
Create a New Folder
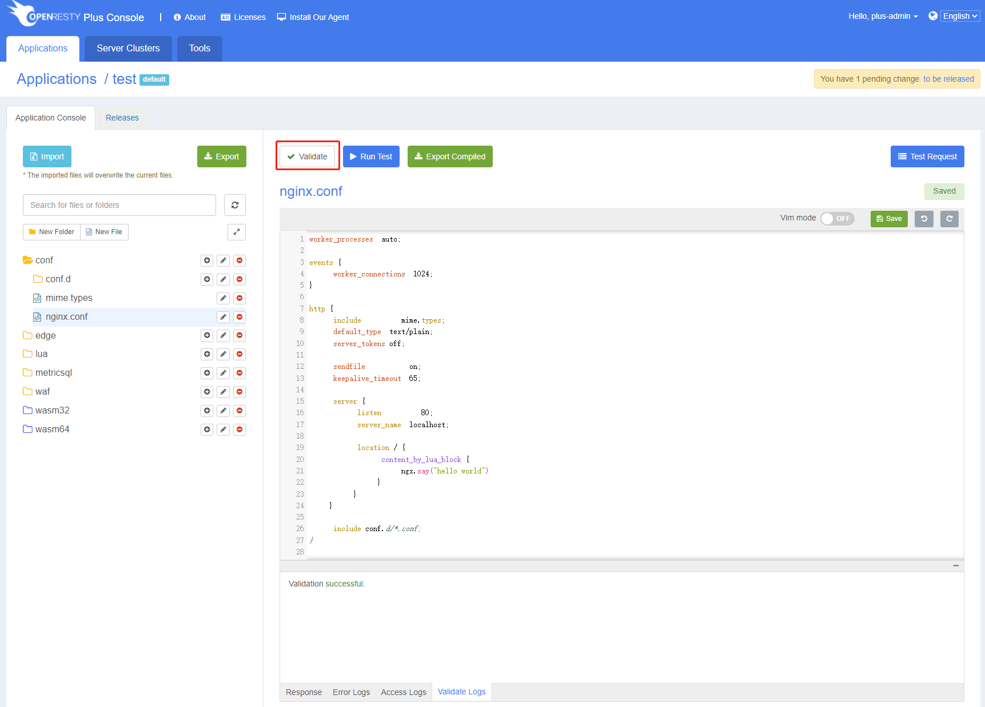(x=51, y=232)
